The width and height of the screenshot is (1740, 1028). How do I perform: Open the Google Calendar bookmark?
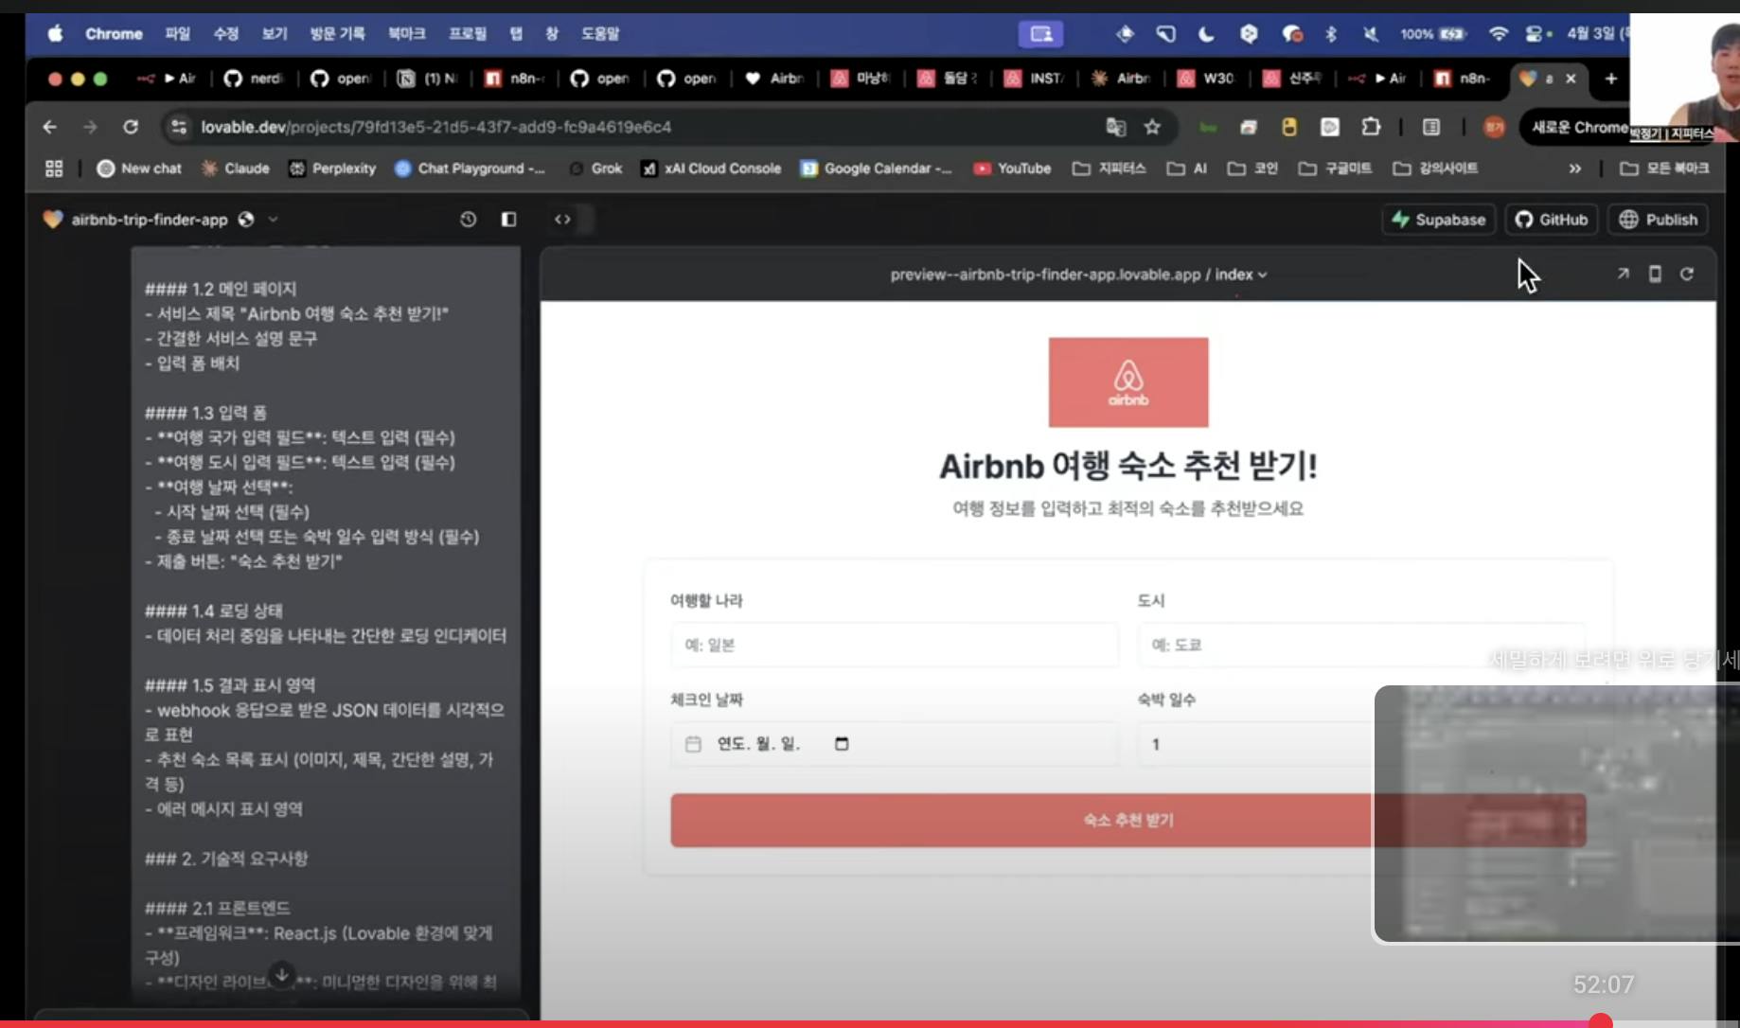click(x=877, y=168)
